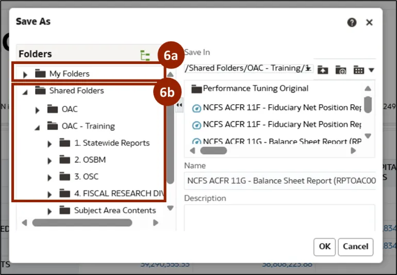Click the new folder icon

tap(340, 70)
